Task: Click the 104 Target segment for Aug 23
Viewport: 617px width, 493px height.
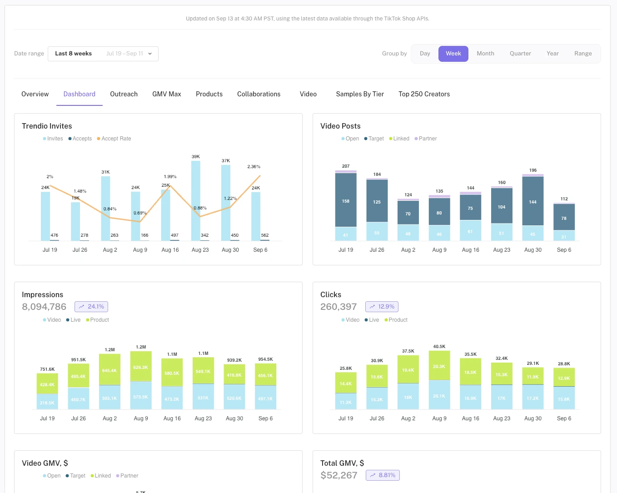Action: tap(502, 206)
